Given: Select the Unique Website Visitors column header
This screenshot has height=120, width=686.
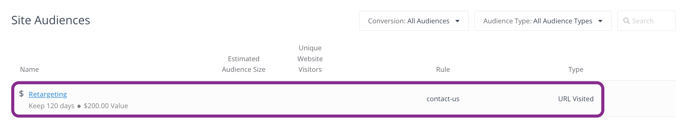Looking at the screenshot, I should click(310, 58).
